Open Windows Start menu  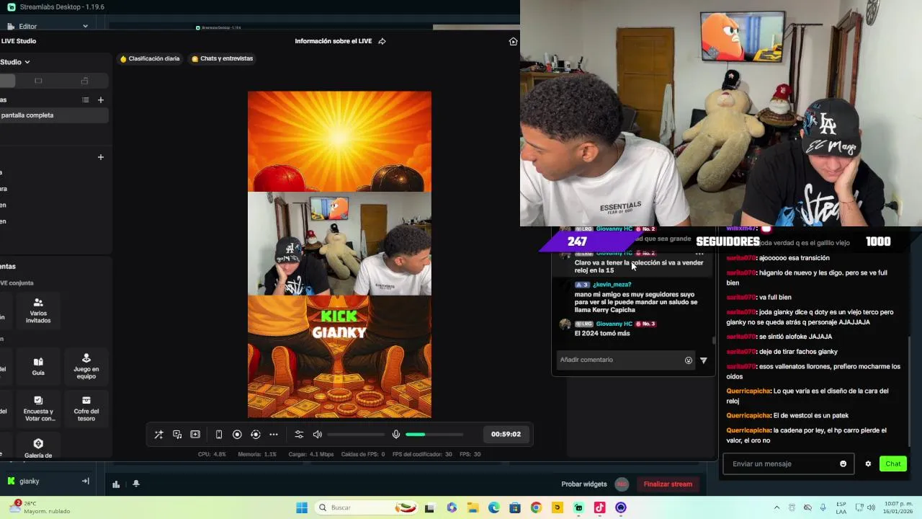click(302, 507)
